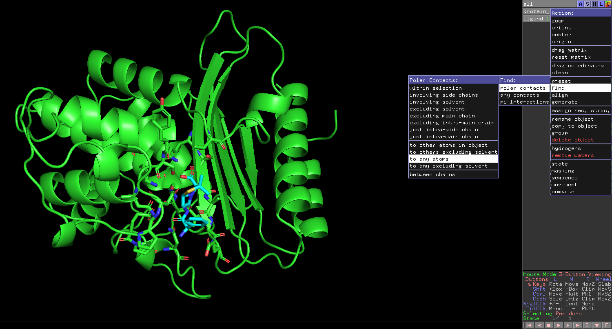Select 'just intra-side chain' entry
The height and width of the screenshot is (329, 612).
[454, 130]
